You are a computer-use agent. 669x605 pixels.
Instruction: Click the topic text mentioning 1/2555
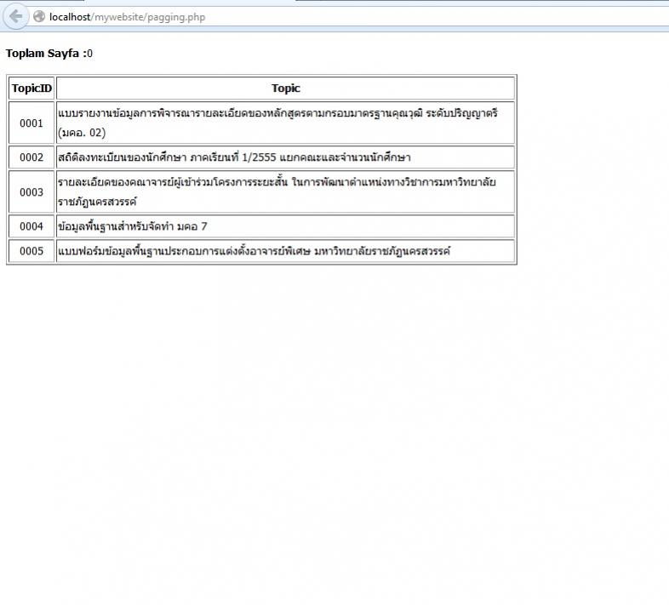[x=234, y=157]
